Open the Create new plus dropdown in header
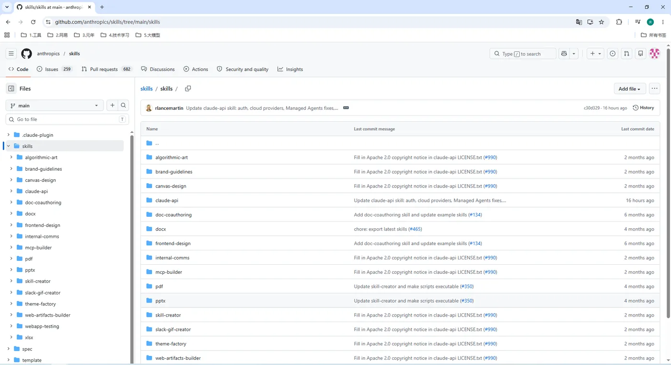 595,54
